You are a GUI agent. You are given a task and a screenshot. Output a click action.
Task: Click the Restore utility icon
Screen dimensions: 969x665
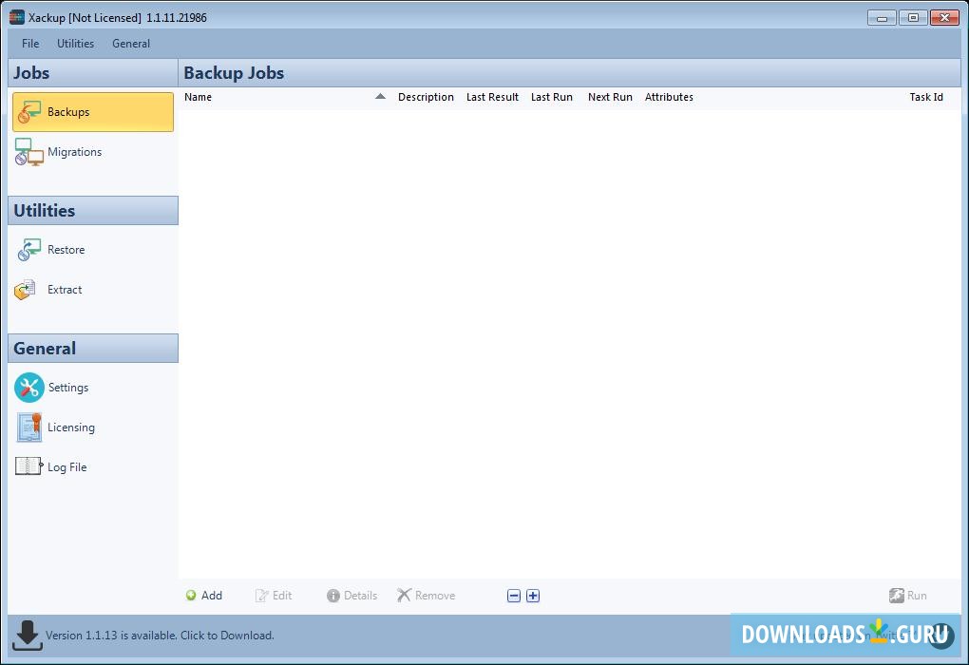click(x=29, y=250)
